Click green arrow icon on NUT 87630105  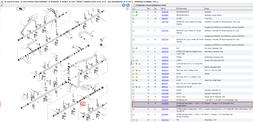pos(136,48)
